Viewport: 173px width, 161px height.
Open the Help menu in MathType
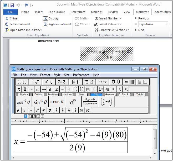(96, 75)
